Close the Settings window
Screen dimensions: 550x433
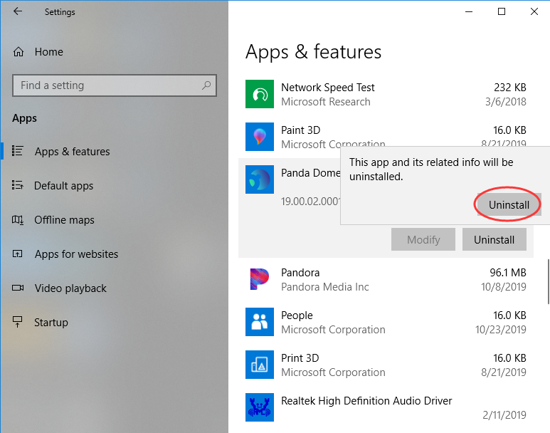click(534, 11)
